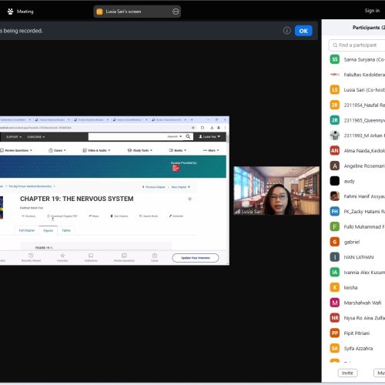The image size is (385, 385).
Task: Star the Chapter 19 favorite icon
Action: pos(190,199)
